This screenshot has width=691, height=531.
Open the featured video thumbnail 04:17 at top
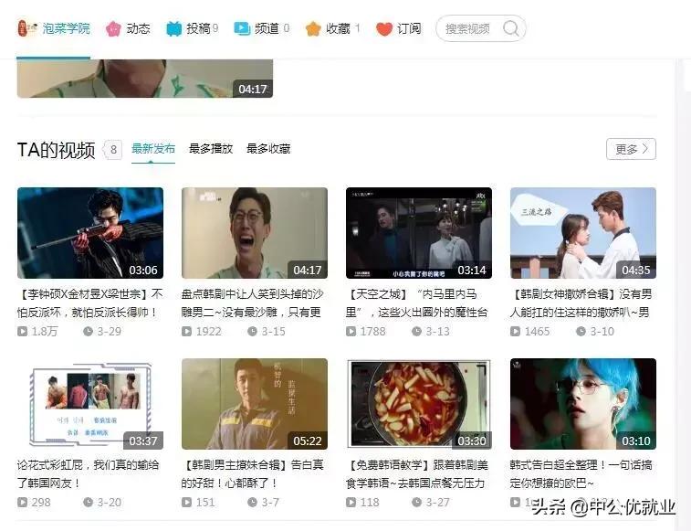145,79
